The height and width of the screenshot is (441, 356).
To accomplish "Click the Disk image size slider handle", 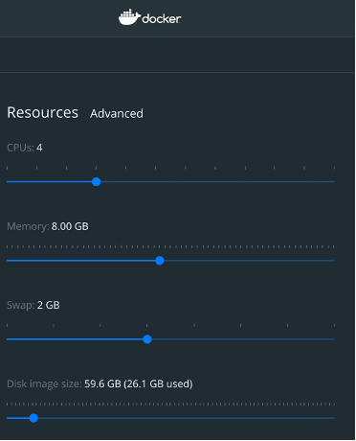I will pos(33,418).
